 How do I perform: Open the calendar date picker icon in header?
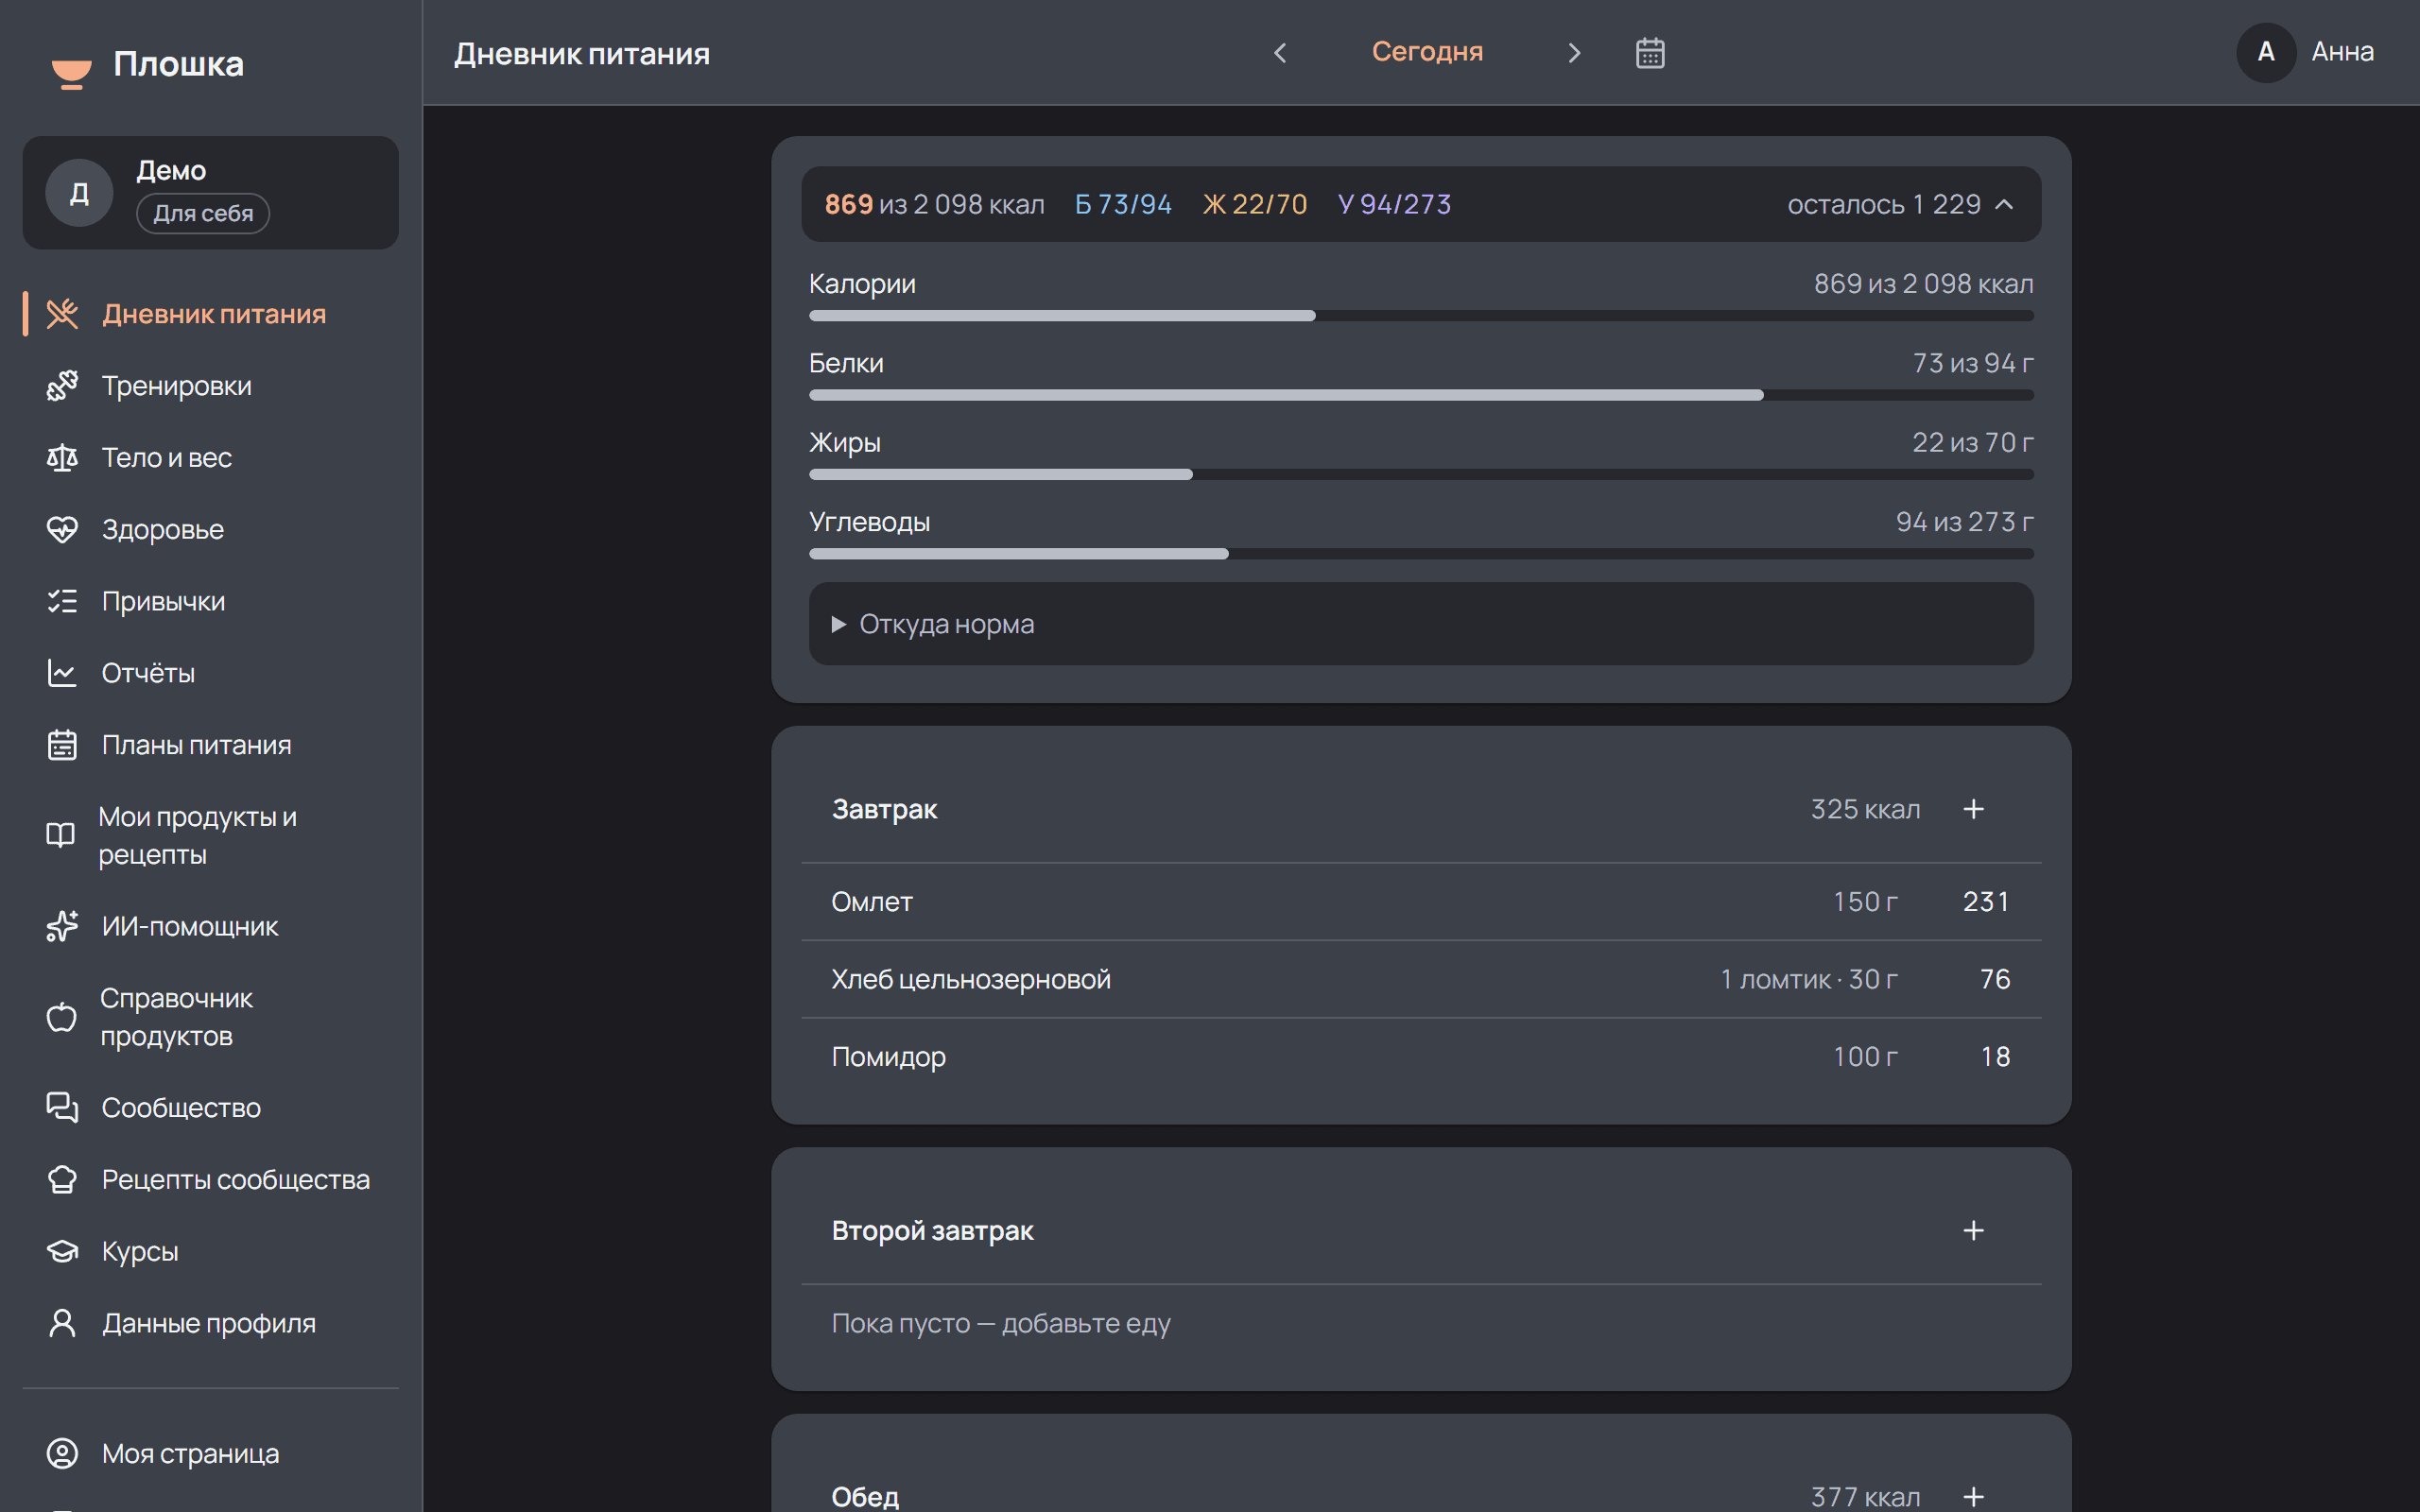pyautogui.click(x=1650, y=53)
